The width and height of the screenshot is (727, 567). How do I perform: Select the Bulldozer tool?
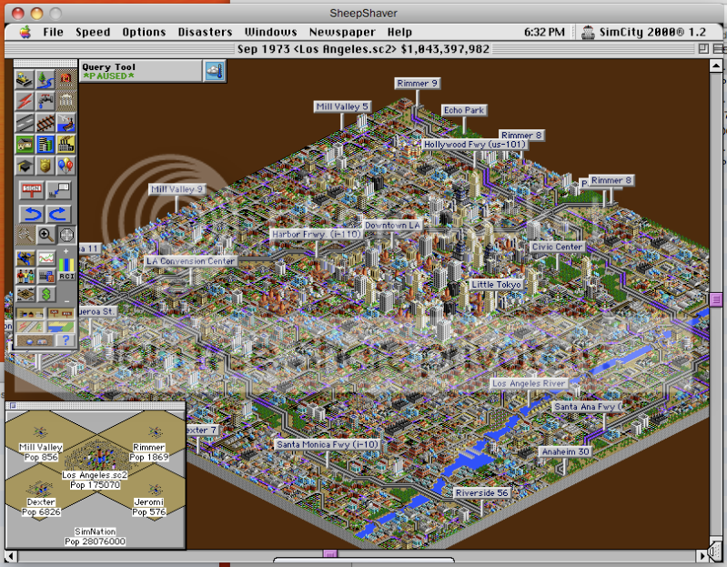pyautogui.click(x=24, y=79)
